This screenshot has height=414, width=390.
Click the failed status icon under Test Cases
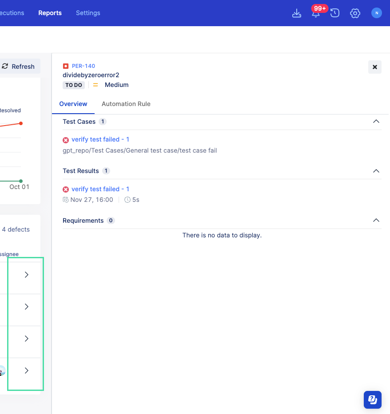coord(66,139)
